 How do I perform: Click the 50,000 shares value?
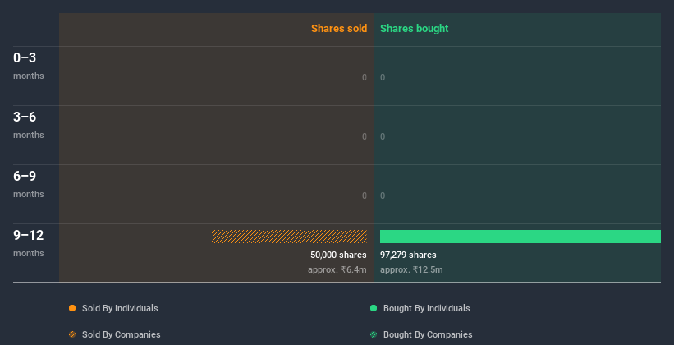(x=338, y=255)
